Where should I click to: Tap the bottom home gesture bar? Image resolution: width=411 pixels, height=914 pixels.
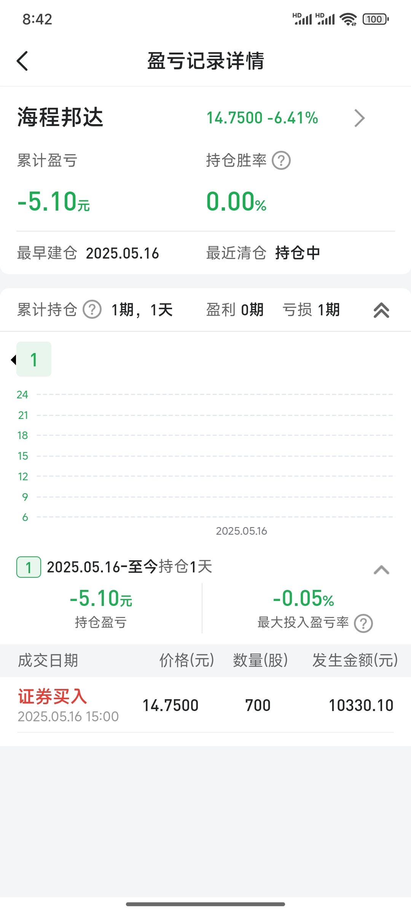[205, 904]
